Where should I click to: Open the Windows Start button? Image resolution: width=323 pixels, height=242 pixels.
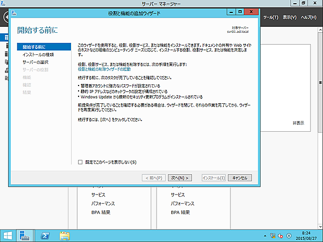click(x=8, y=236)
